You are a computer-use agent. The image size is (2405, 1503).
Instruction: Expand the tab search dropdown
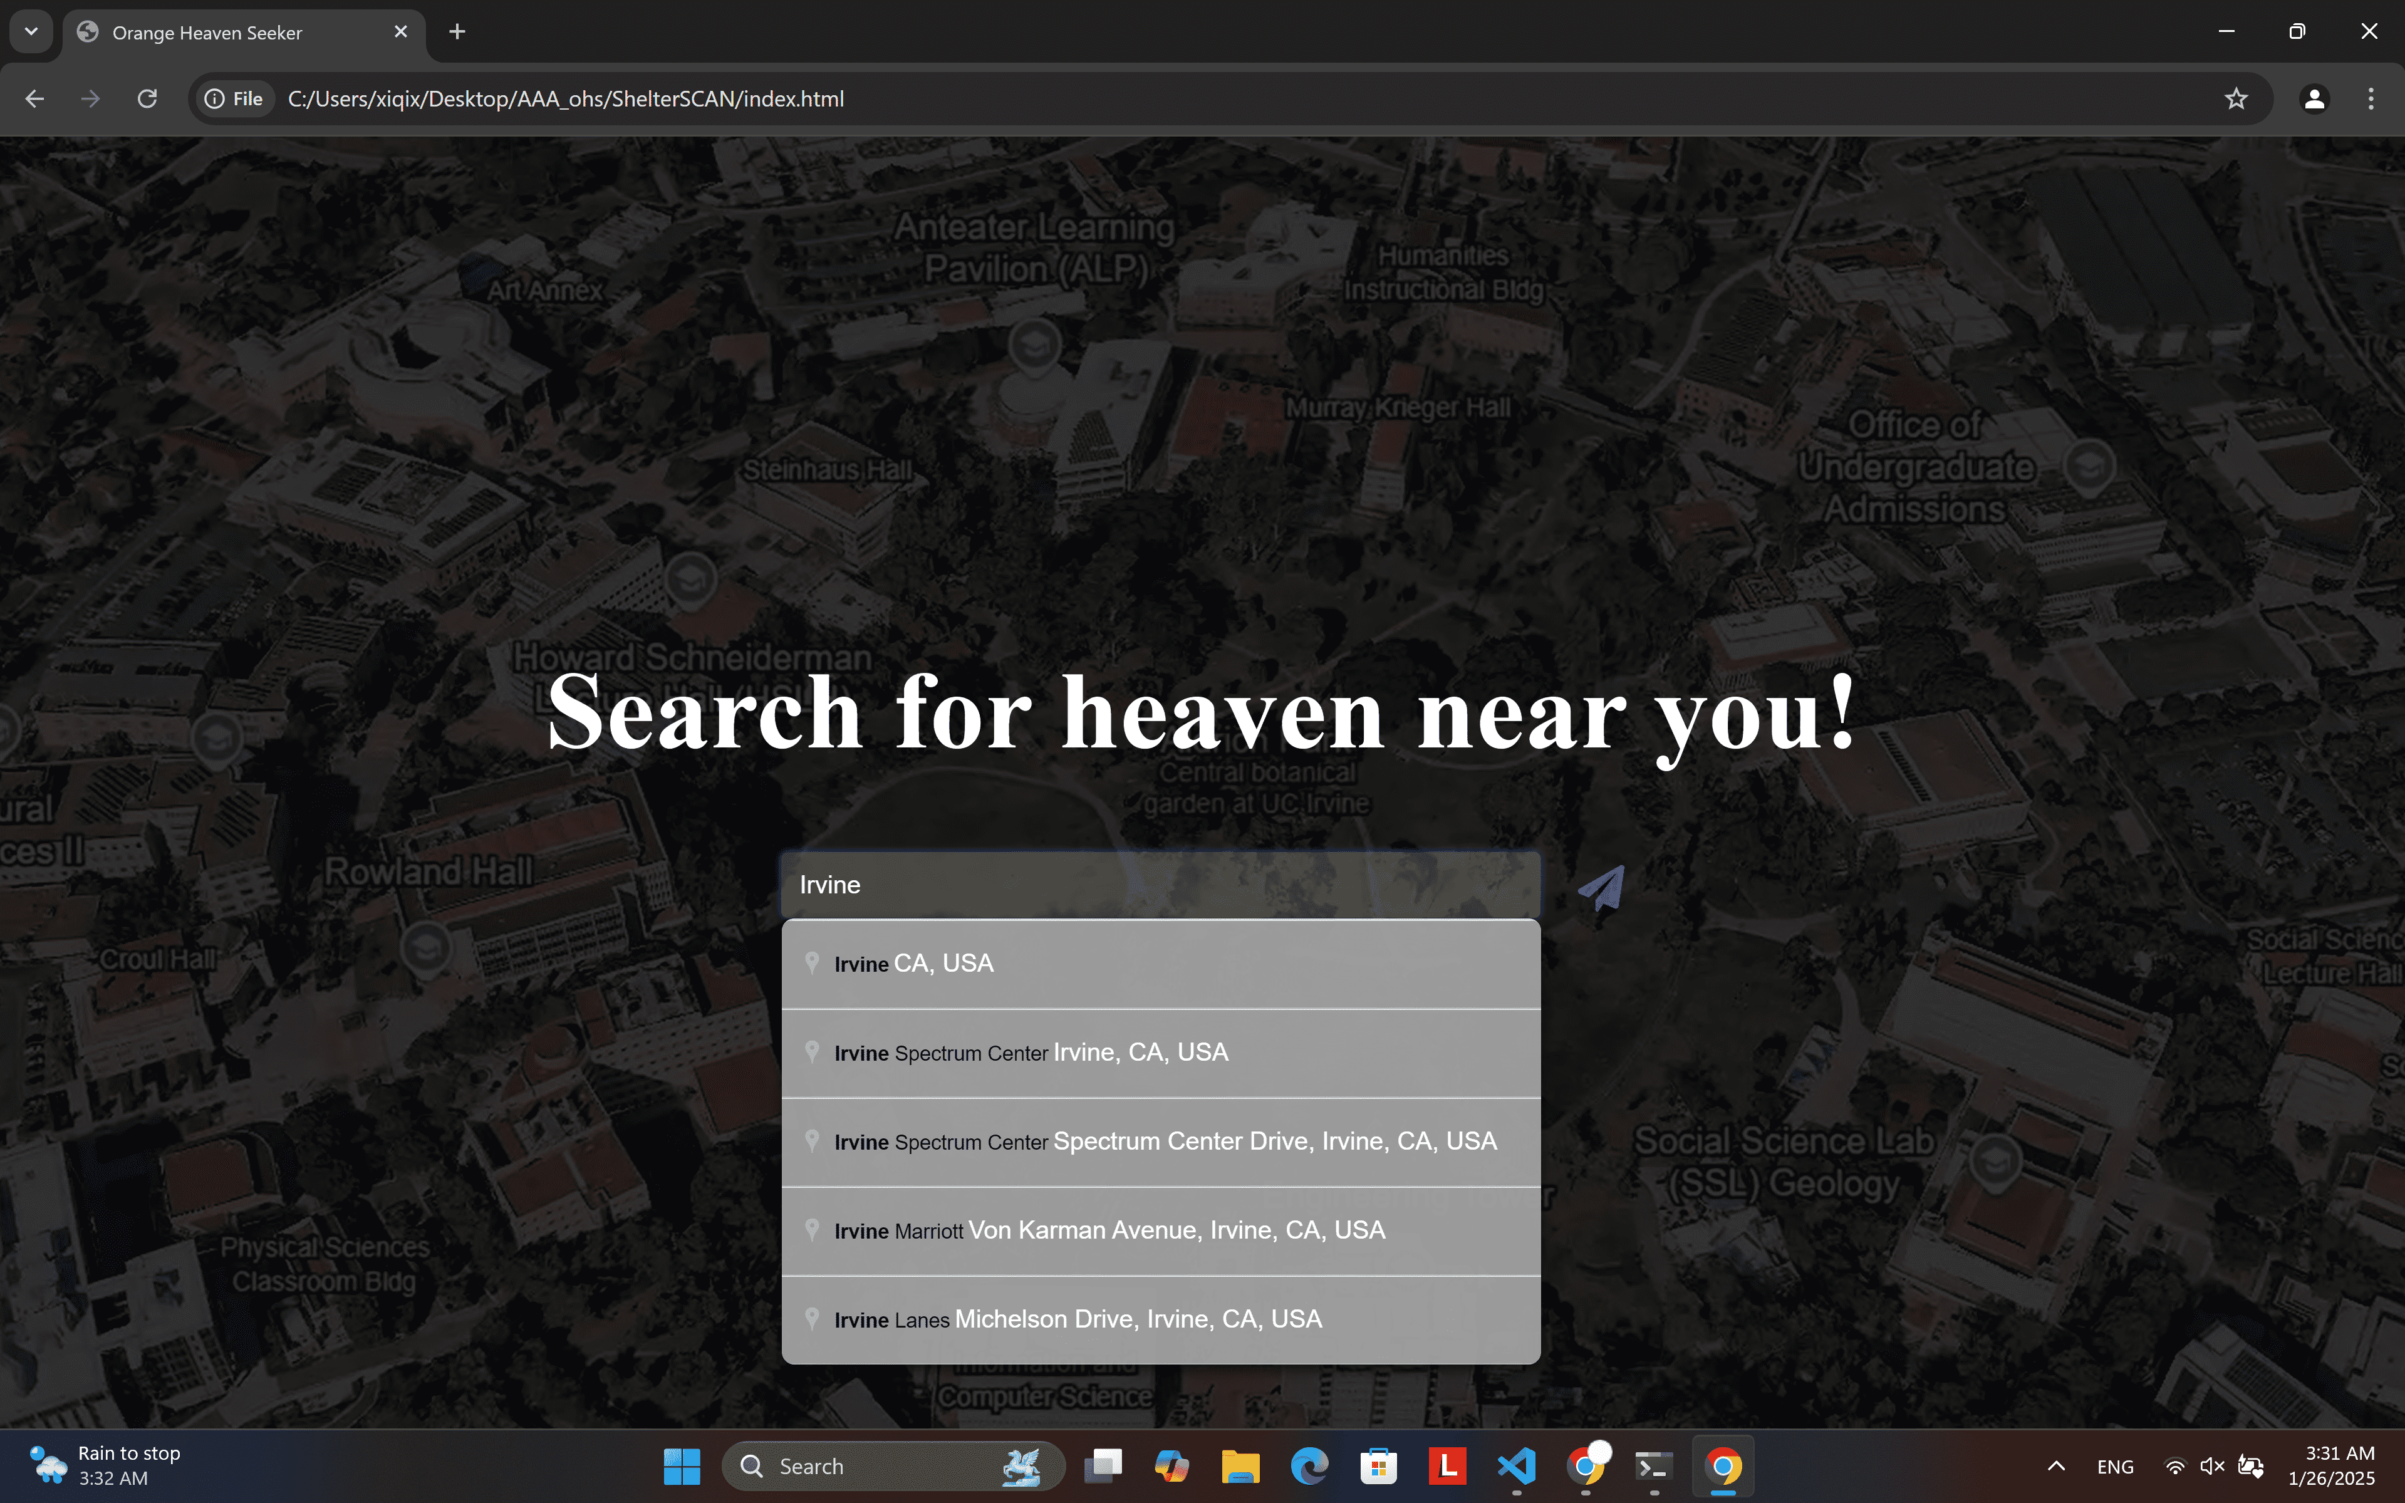tap(31, 32)
